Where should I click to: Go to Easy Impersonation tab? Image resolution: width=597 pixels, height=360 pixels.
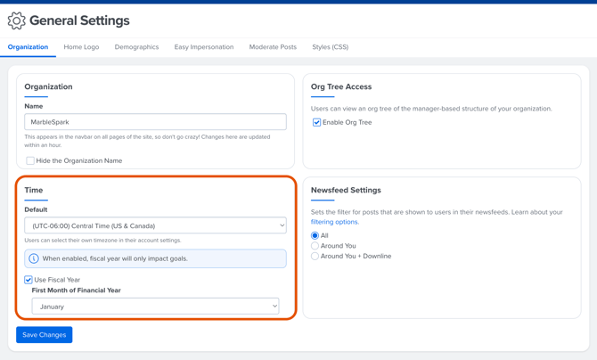[x=204, y=47]
